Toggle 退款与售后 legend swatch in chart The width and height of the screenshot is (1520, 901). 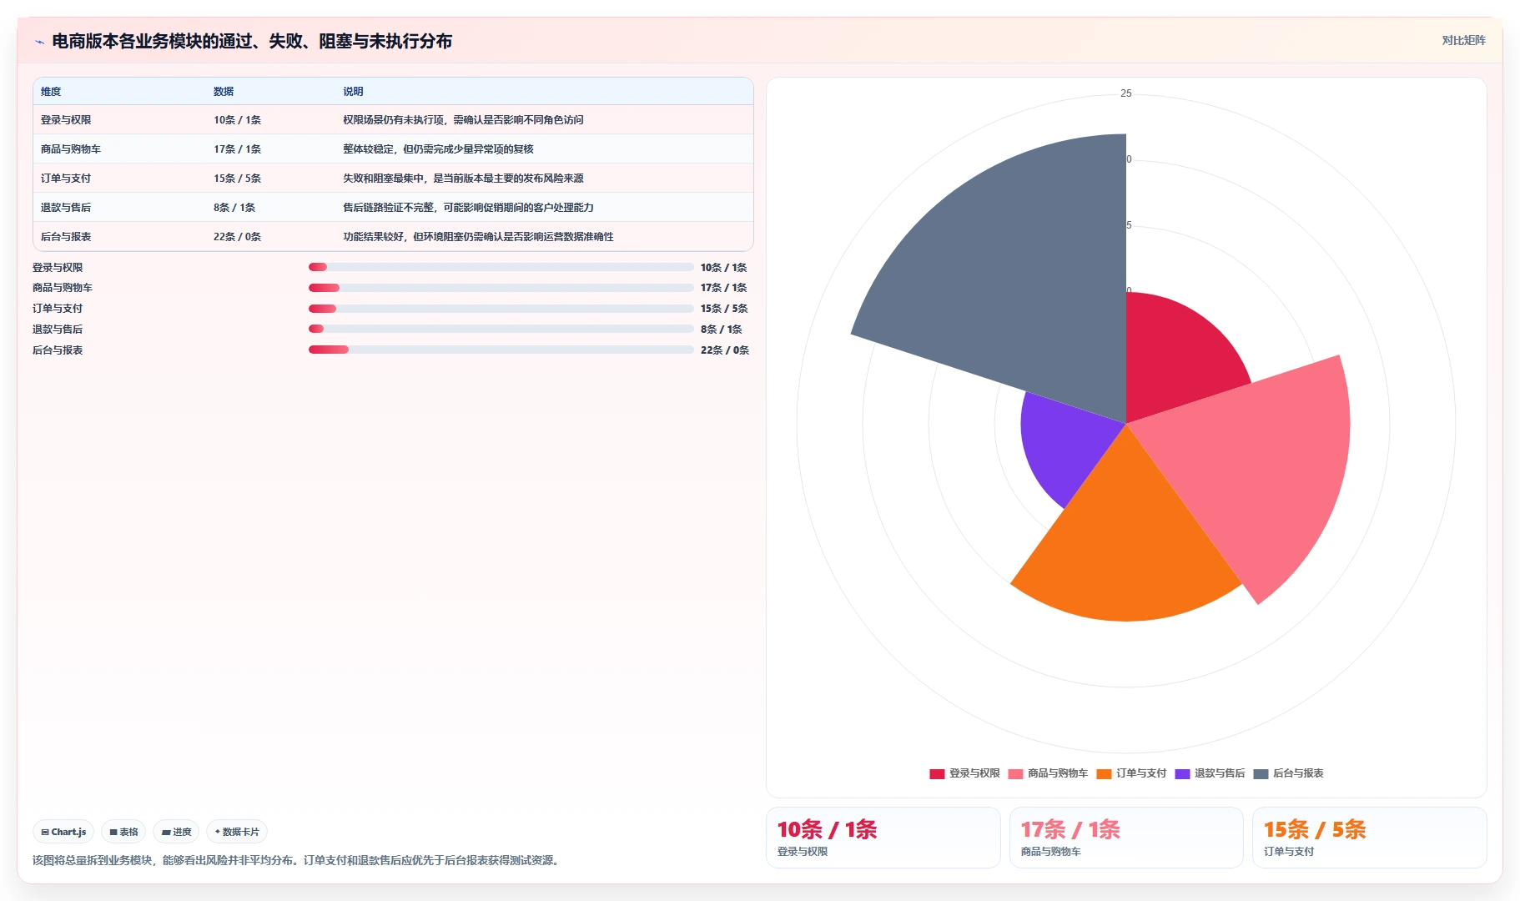pyautogui.click(x=1182, y=773)
